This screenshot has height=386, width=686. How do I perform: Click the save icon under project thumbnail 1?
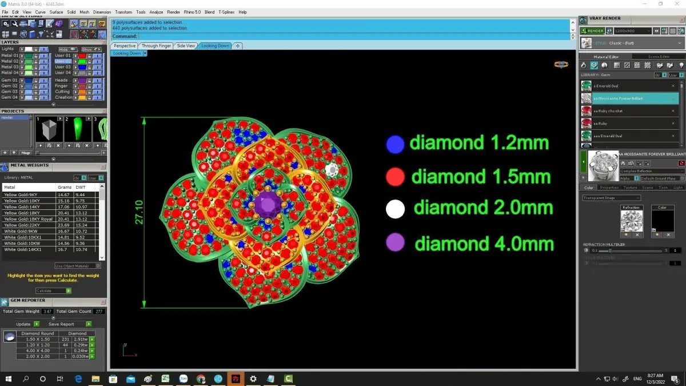tap(49, 145)
